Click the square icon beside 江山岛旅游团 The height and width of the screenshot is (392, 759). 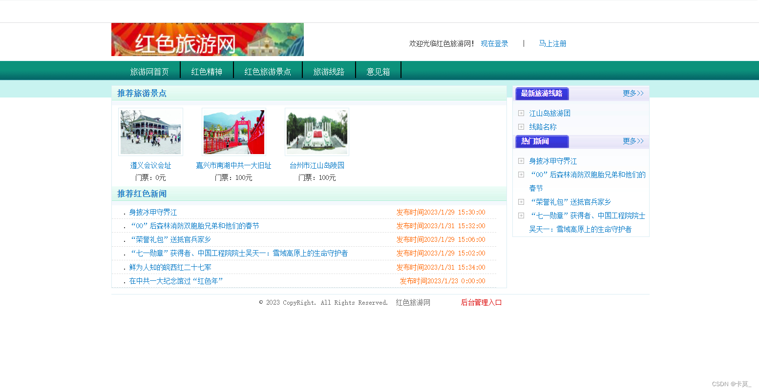[x=521, y=113]
